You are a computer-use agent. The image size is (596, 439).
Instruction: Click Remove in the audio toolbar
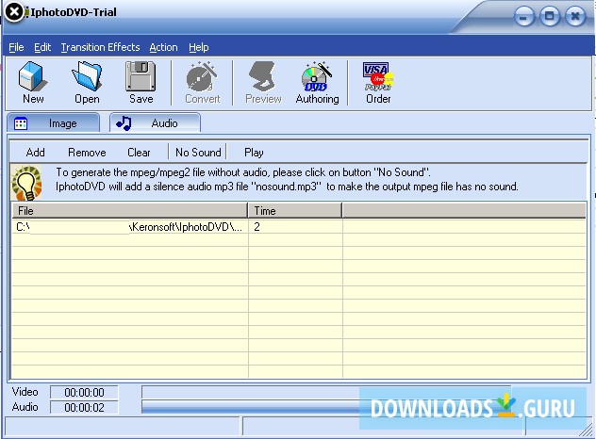(x=87, y=153)
